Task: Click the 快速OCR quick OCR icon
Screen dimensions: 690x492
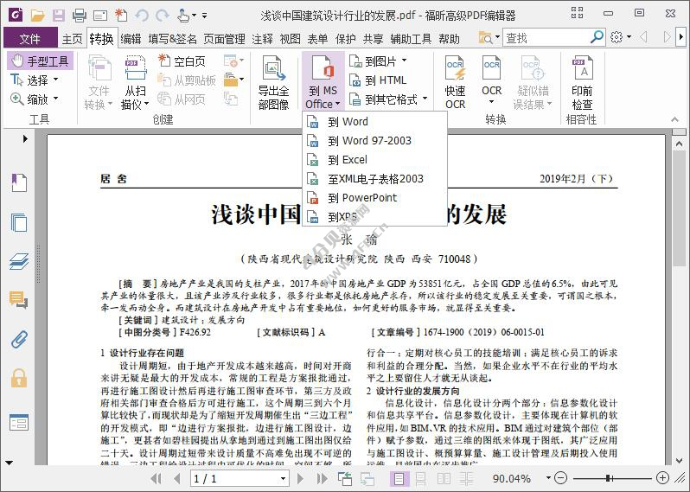Action: coord(455,83)
